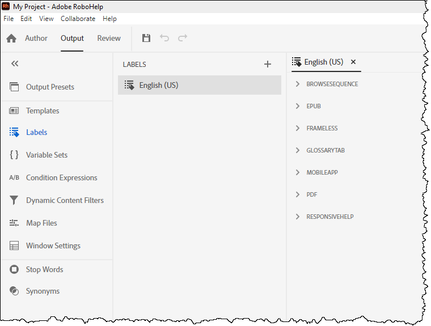Image resolution: width=431 pixels, height=326 pixels.
Task: Switch to the Author tab
Action: pyautogui.click(x=36, y=39)
